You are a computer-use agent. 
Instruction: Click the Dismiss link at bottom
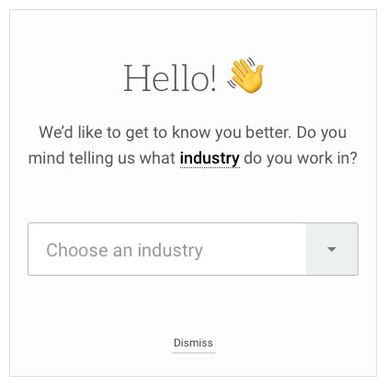[193, 343]
